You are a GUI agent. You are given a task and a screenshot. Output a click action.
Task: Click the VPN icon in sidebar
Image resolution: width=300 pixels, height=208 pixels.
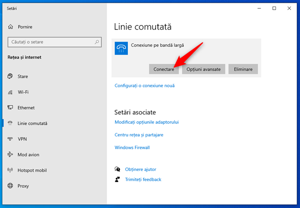(10, 139)
